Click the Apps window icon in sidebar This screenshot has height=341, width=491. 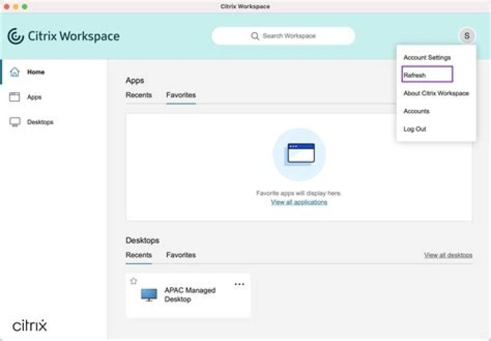(14, 97)
